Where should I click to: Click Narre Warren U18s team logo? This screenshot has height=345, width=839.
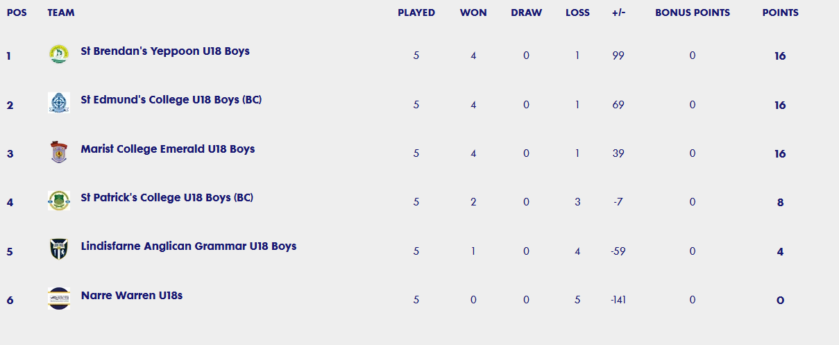tap(59, 298)
